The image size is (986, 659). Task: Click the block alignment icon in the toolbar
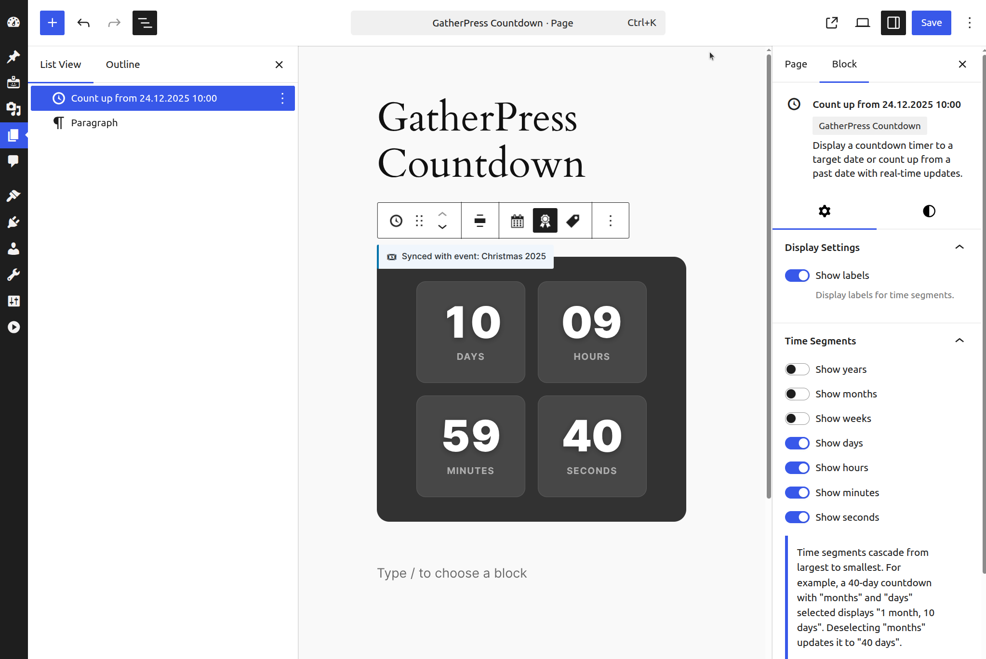click(x=480, y=220)
